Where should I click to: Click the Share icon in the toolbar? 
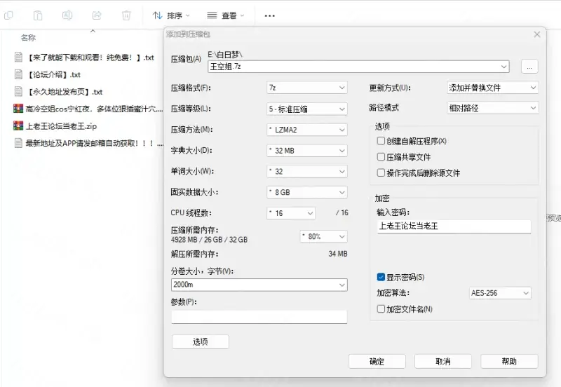click(x=97, y=15)
